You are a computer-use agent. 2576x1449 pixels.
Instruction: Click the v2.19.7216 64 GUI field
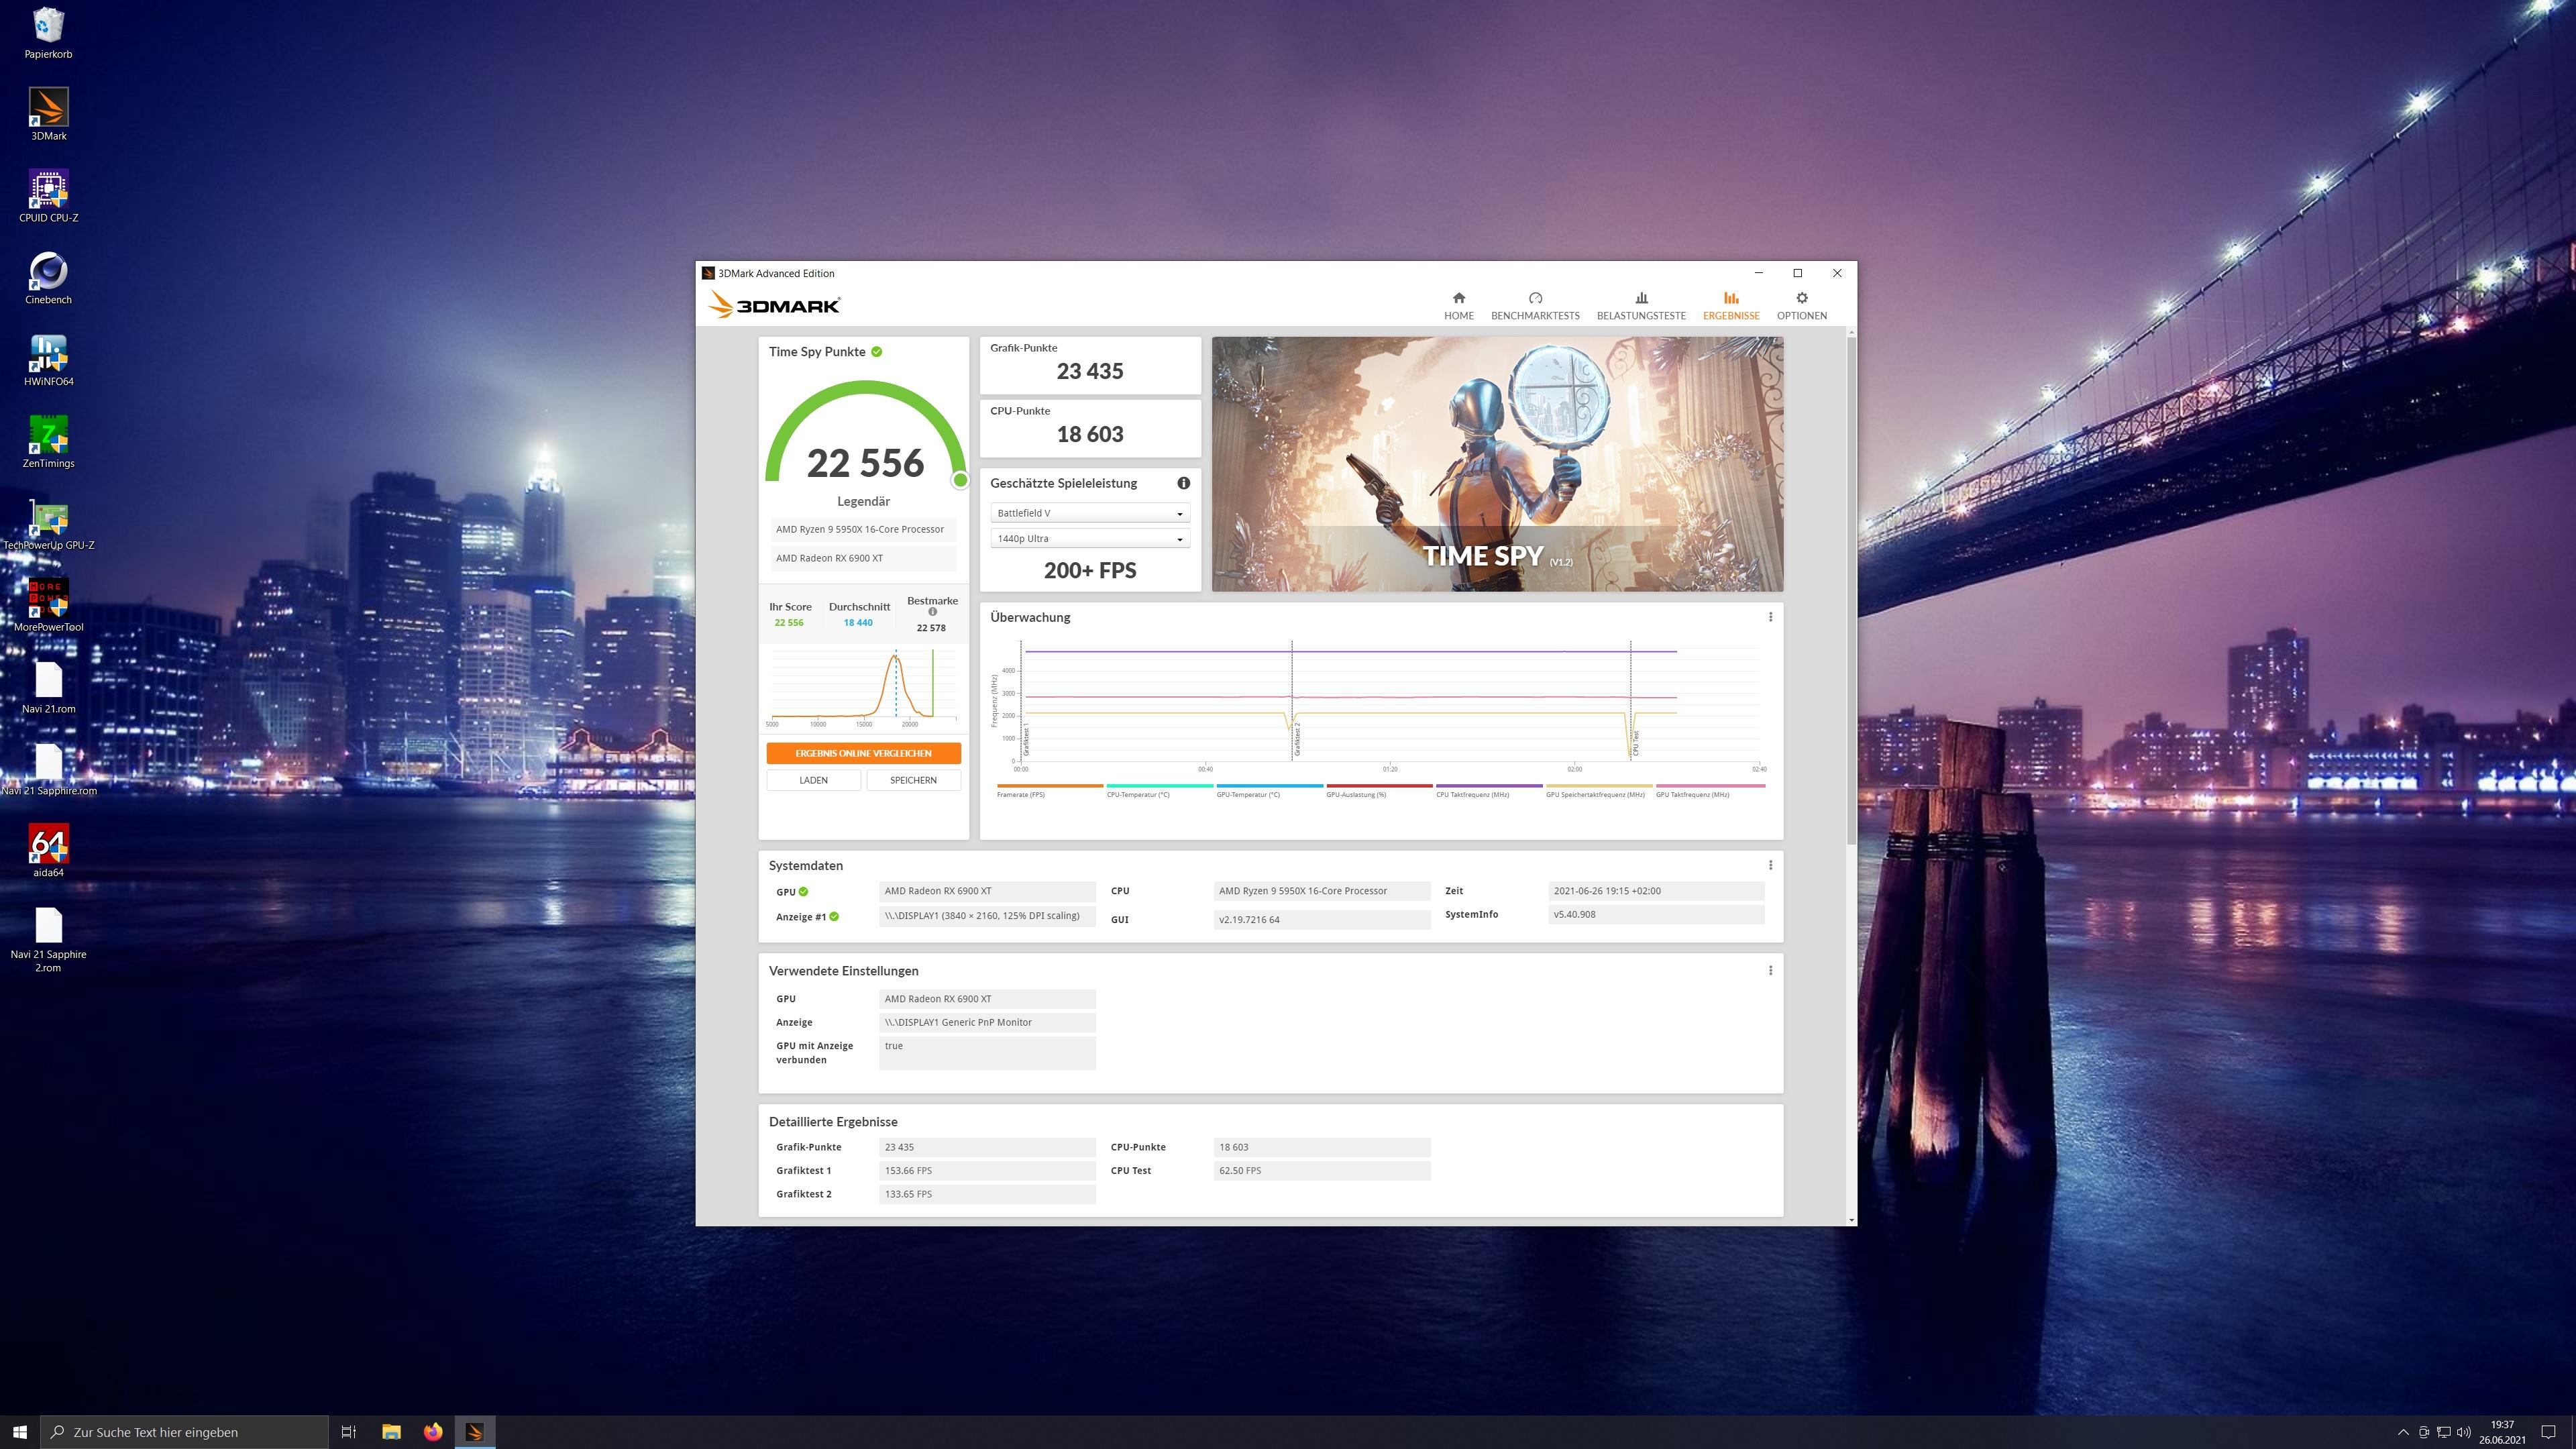1322,919
